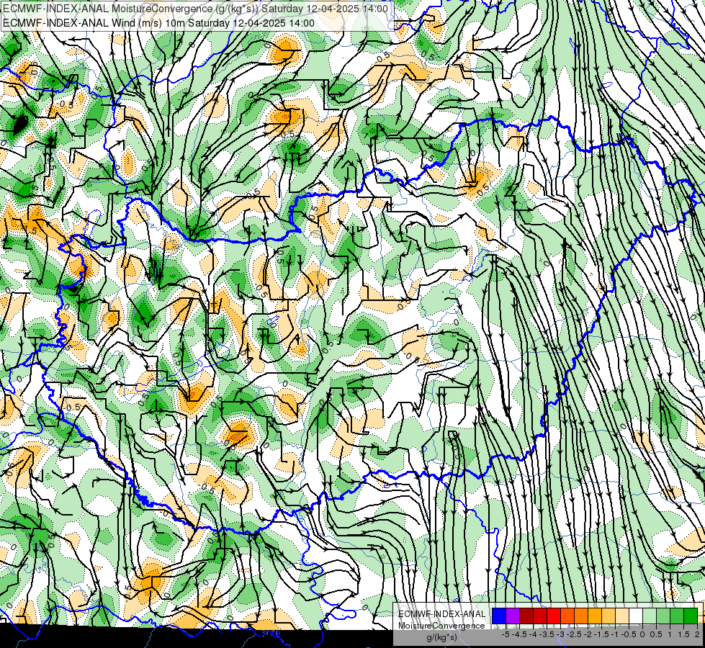Image resolution: width=705 pixels, height=648 pixels.
Task: Click the -4 tick label on the legend
Action: coord(533,634)
